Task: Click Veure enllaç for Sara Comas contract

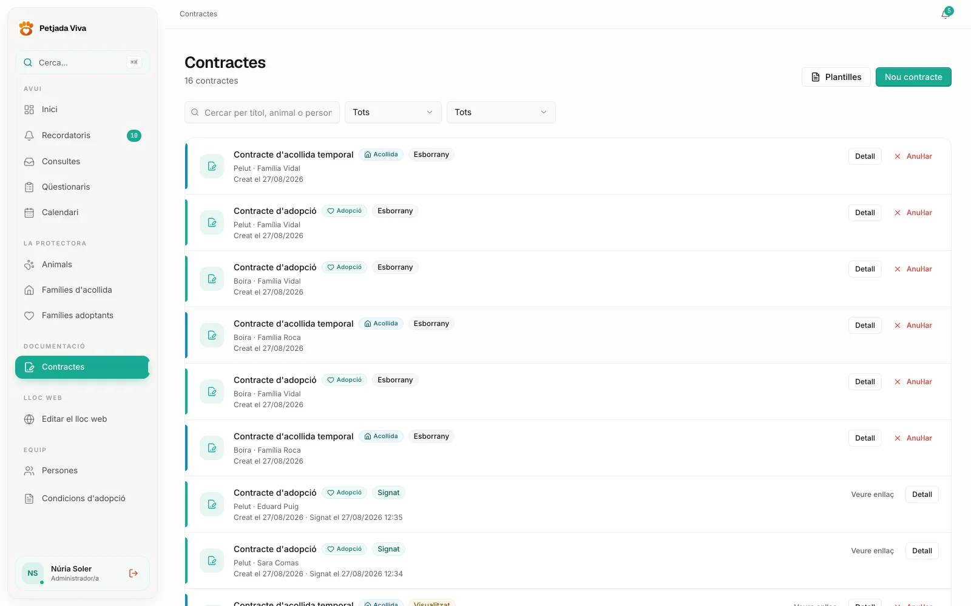Action: [872, 551]
